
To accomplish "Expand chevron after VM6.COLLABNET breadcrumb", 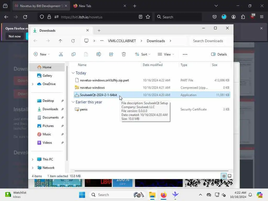I will coord(141,41).
